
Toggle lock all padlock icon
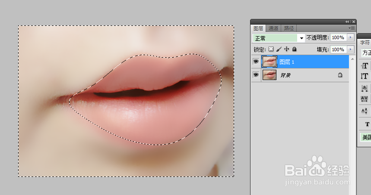click(x=295, y=49)
